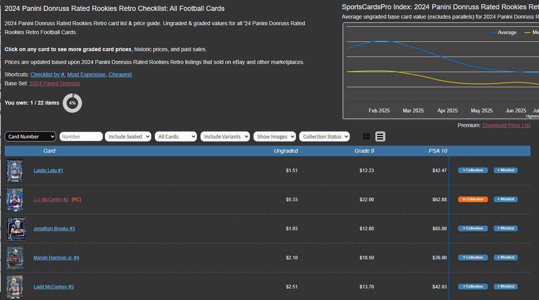Expand the Include Sealed dropdown

click(x=128, y=136)
